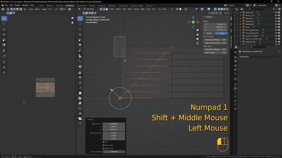Select the 3D Cursor tool in viewport toolbar
Image resolution: width=282 pixels, height=158 pixels.
tap(80, 24)
